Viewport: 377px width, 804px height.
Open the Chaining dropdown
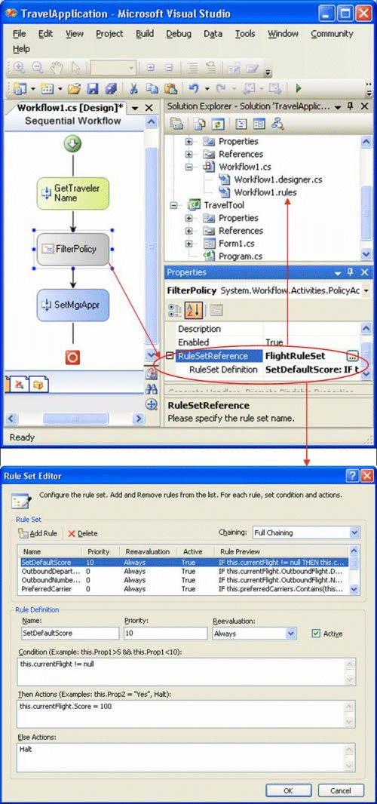(355, 532)
